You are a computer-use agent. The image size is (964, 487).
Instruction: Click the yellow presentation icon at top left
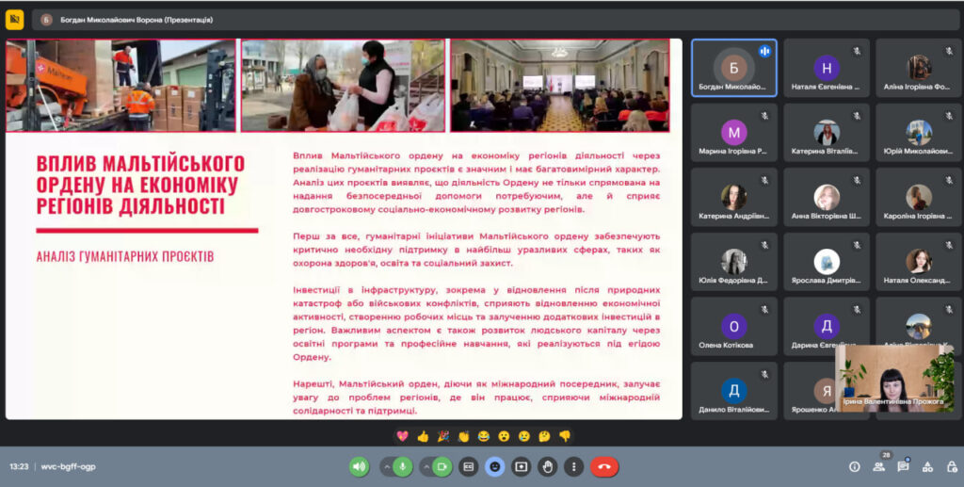14,19
